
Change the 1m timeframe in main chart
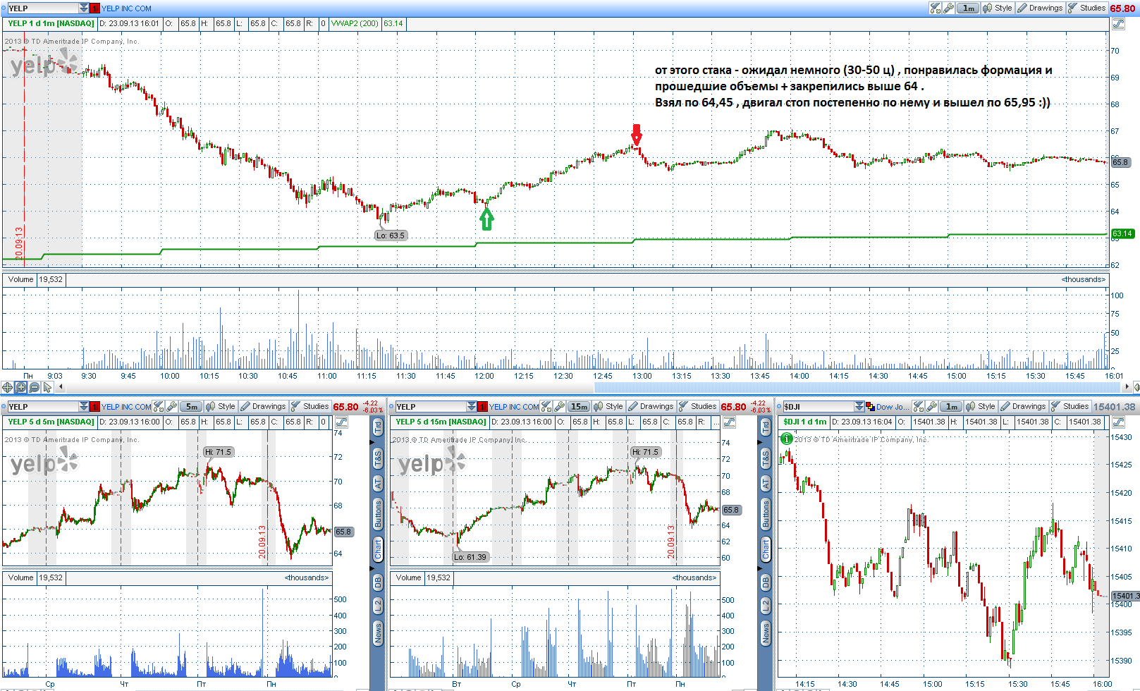pos(969,8)
